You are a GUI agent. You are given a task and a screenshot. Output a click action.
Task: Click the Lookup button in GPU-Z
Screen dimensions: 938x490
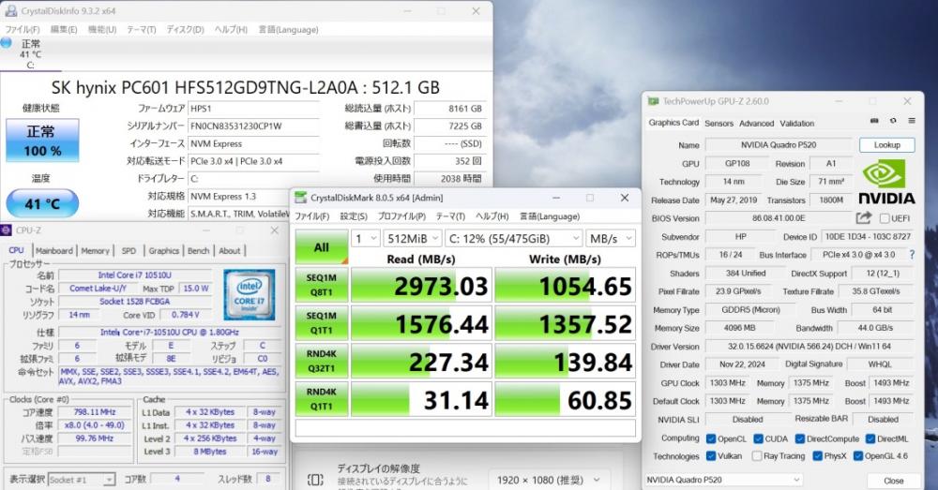[886, 144]
